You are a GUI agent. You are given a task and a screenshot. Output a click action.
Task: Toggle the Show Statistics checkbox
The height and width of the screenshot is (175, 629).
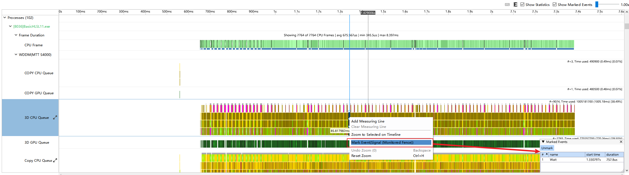click(x=522, y=5)
